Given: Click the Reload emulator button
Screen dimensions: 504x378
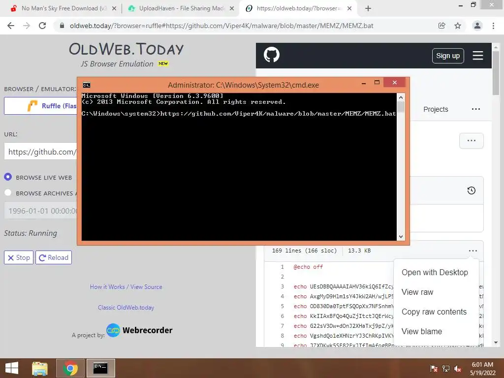Looking at the screenshot, I should (x=54, y=257).
